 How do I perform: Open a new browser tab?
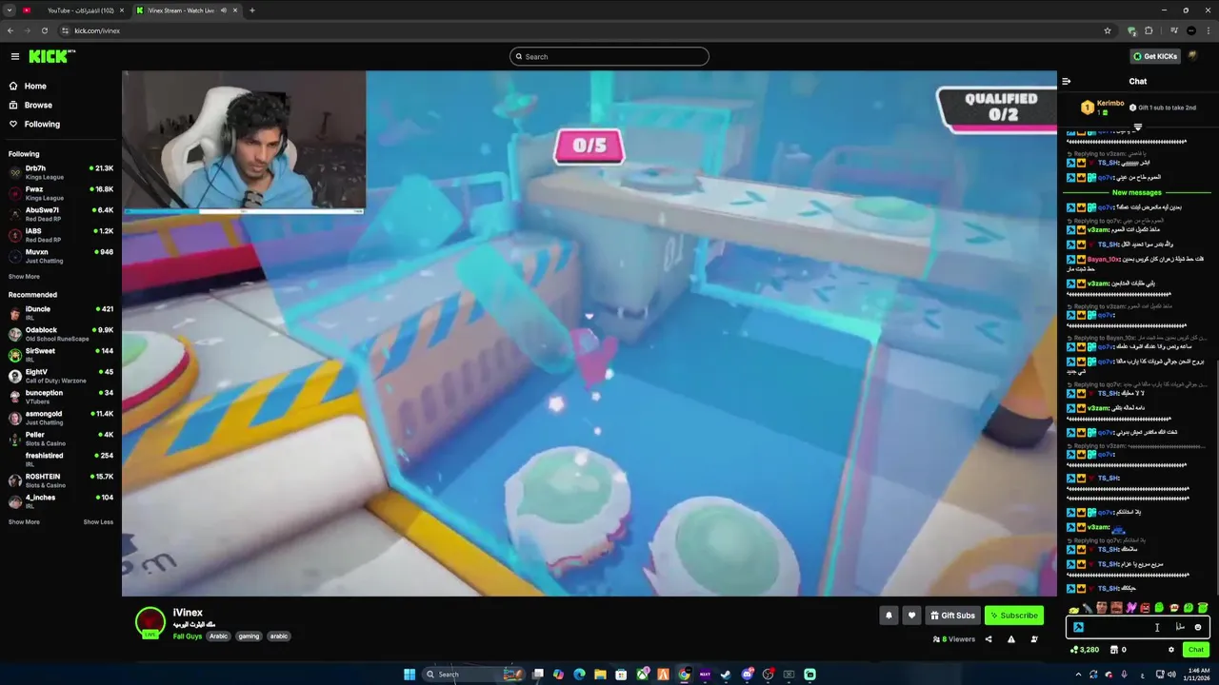tap(251, 10)
